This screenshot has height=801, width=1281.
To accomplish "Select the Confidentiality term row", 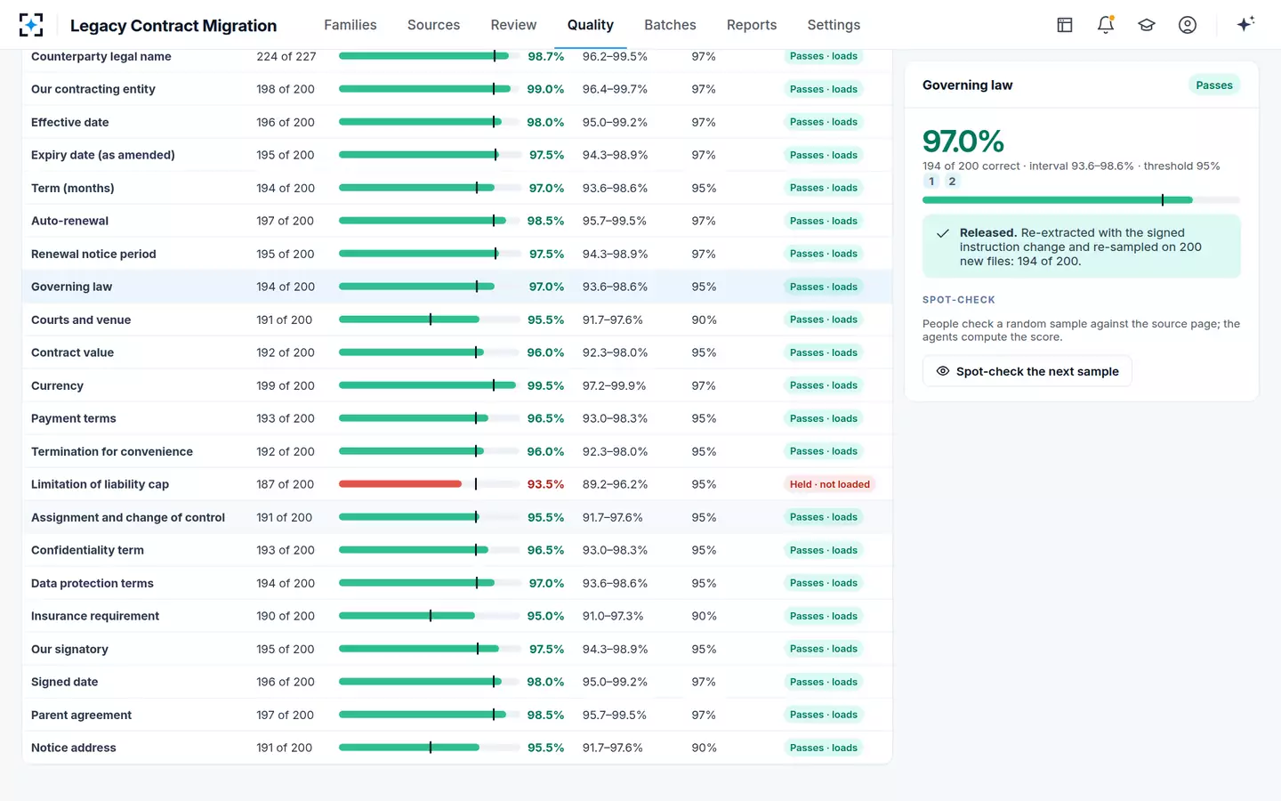I will click(457, 550).
